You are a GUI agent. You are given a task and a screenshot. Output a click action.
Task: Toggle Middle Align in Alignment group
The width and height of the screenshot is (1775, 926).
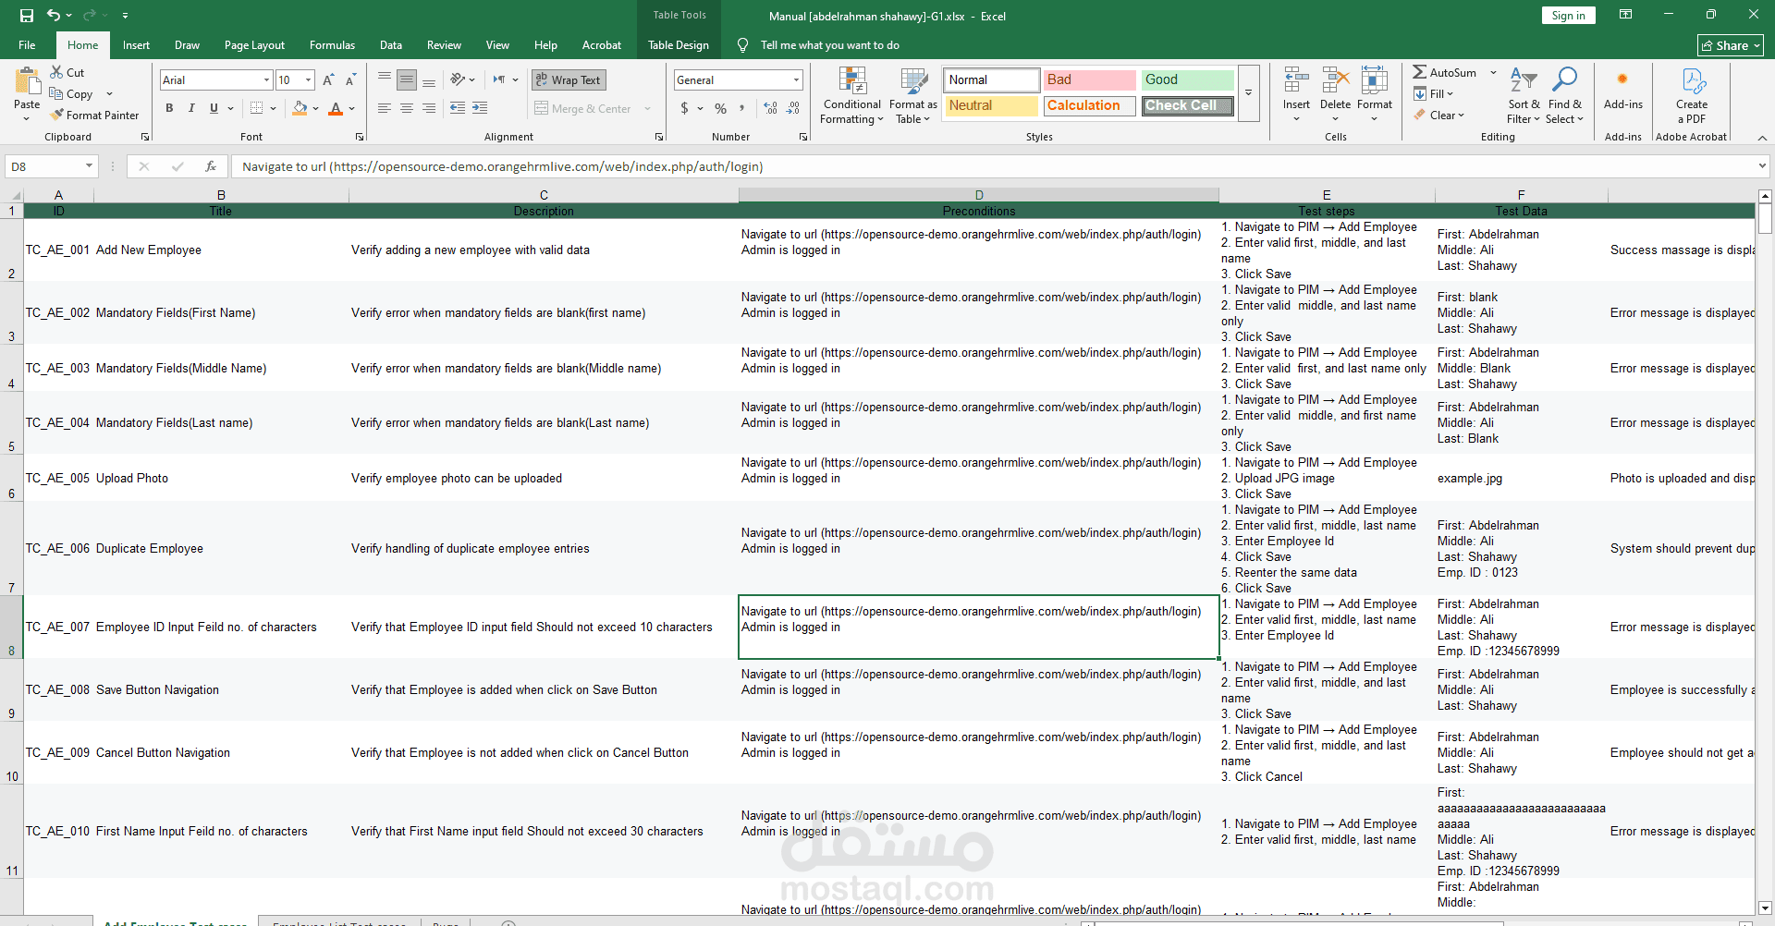[407, 80]
